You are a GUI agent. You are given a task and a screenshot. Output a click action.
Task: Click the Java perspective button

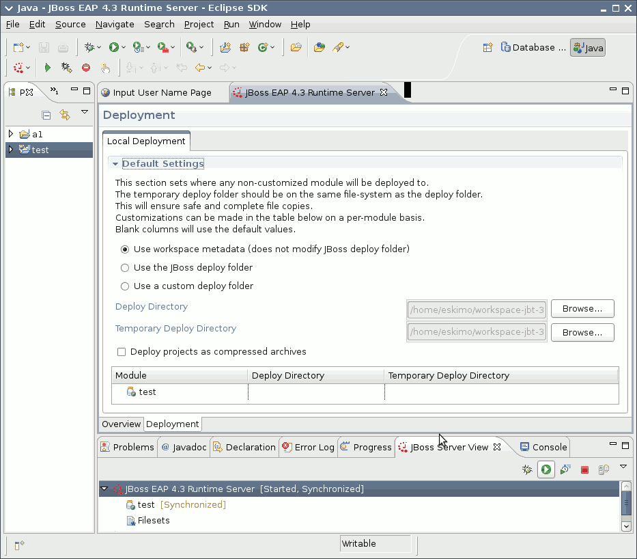tap(588, 48)
